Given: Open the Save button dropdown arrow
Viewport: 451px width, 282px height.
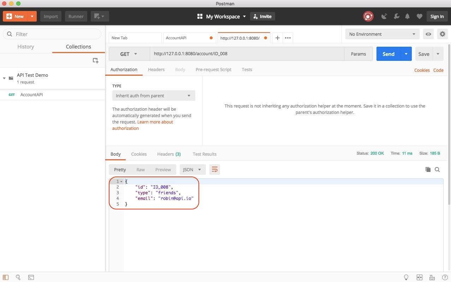Looking at the screenshot, I should point(438,54).
